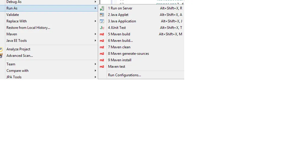282x159 pixels.
Task: Click m2 icon beside 6 Maven build...
Action: click(x=102, y=41)
